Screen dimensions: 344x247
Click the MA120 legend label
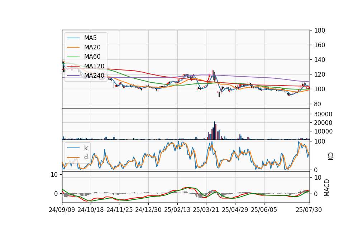[94, 66]
